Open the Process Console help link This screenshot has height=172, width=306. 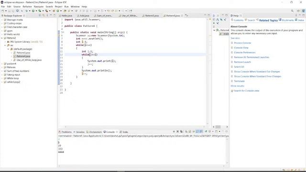click(x=242, y=43)
